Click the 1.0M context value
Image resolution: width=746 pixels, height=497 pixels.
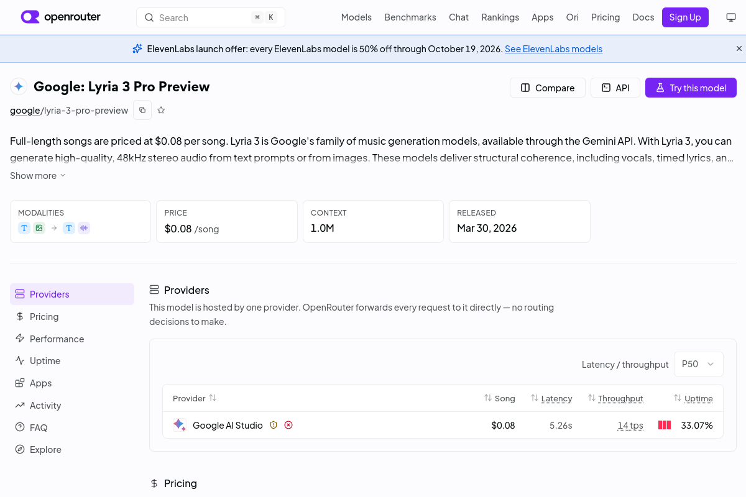click(323, 228)
